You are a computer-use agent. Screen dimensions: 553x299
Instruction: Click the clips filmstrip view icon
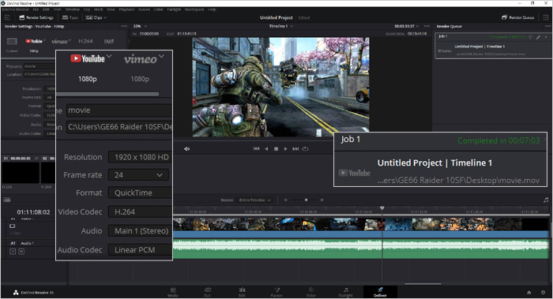(7, 200)
